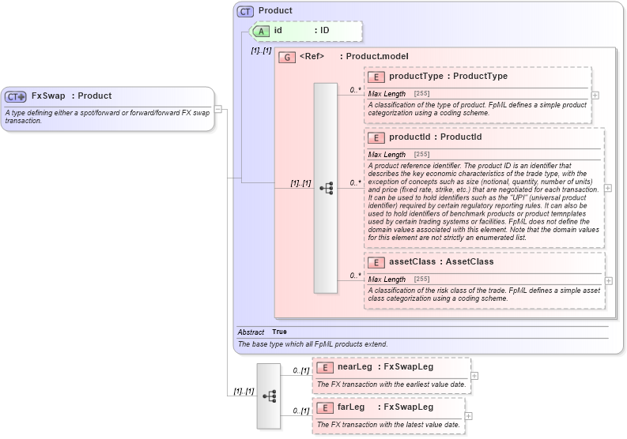Click the 'id : ID' attribute label
This screenshot has width=627, height=439.
coord(301,30)
